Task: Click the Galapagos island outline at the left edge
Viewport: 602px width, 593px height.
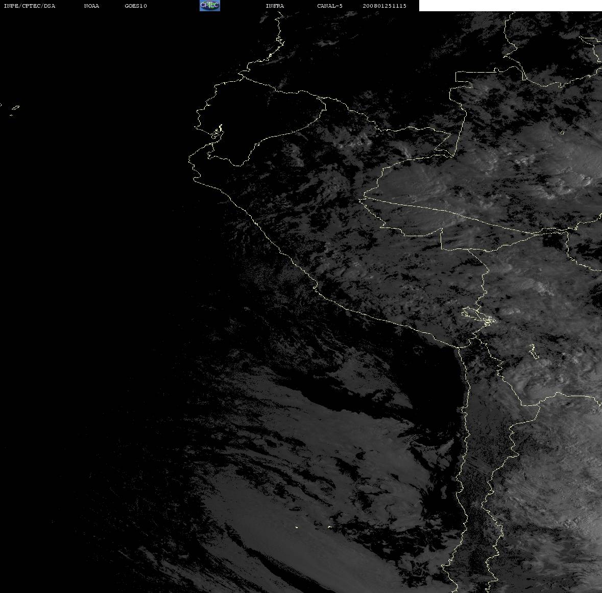Action: 15,107
